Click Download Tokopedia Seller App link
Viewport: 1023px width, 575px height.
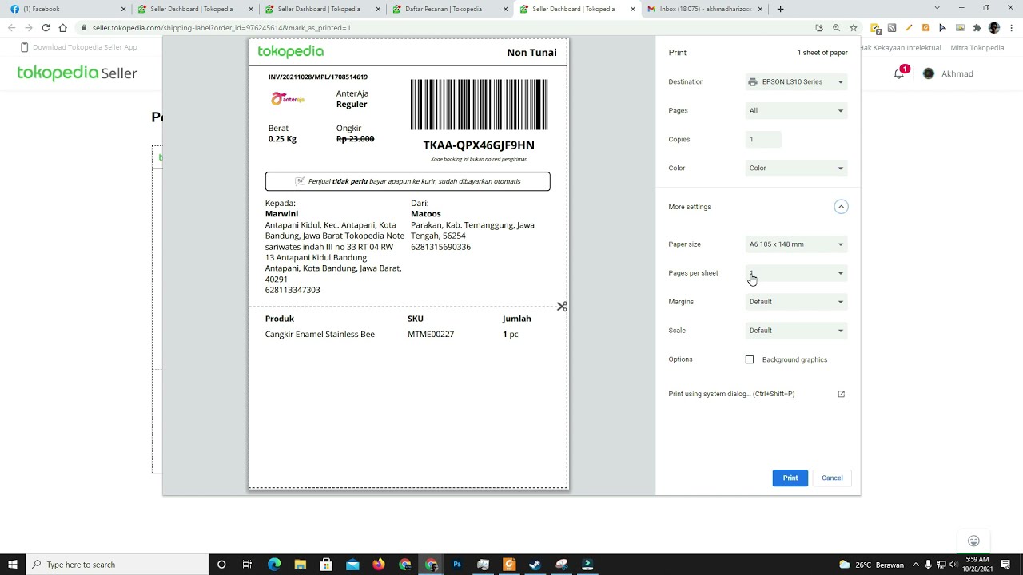(x=78, y=47)
